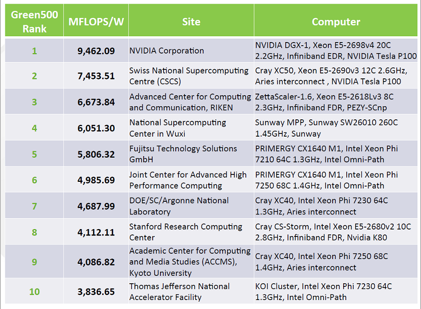
Task: Click Stanford Research Computing Center cell
Action: click(x=191, y=232)
